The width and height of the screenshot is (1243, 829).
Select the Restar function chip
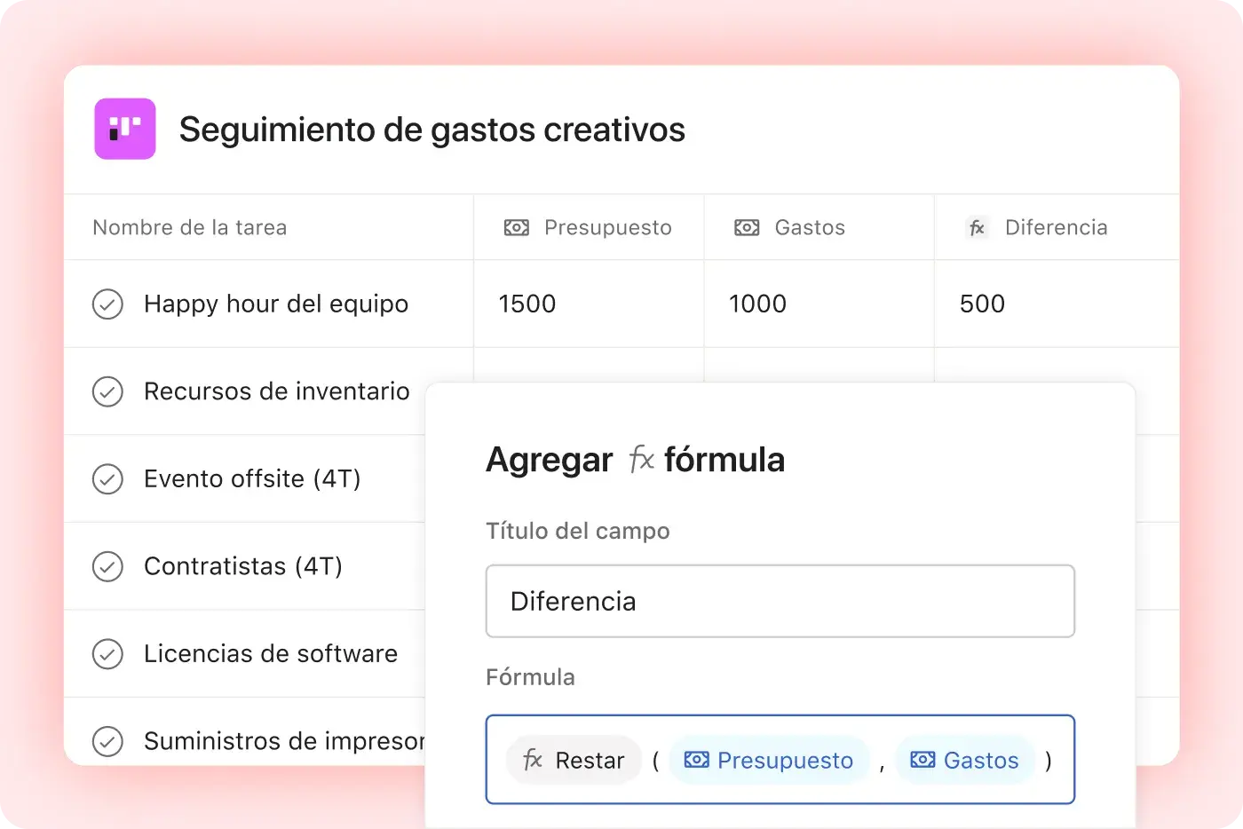[x=574, y=761]
